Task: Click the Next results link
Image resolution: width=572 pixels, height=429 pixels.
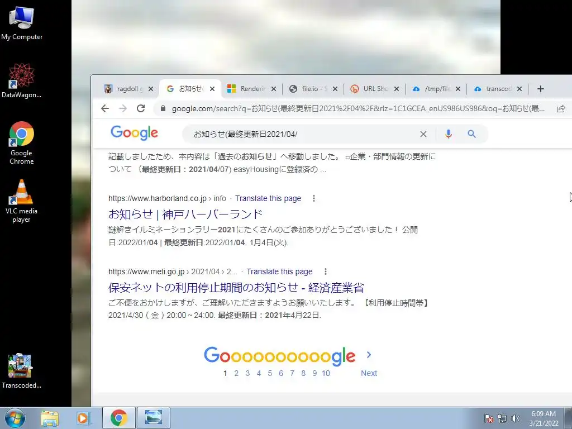Action: (369, 373)
